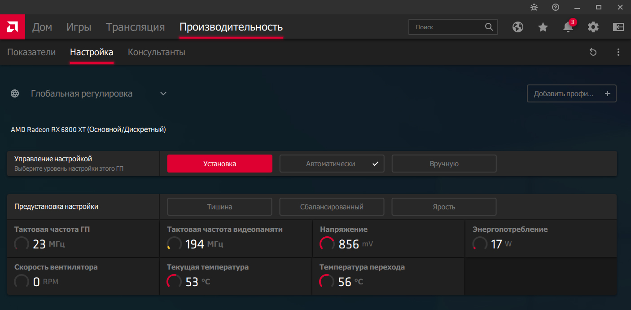631x310 pixels.
Task: Open the bug report tool icon
Action: click(x=534, y=7)
